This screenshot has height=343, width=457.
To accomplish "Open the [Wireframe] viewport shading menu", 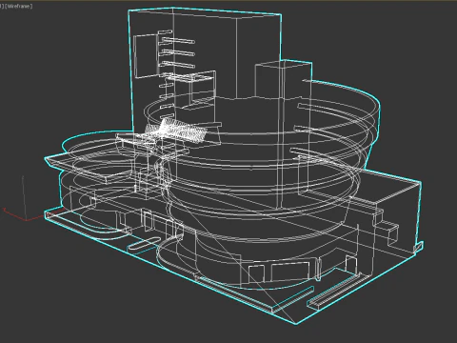I will pos(18,6).
